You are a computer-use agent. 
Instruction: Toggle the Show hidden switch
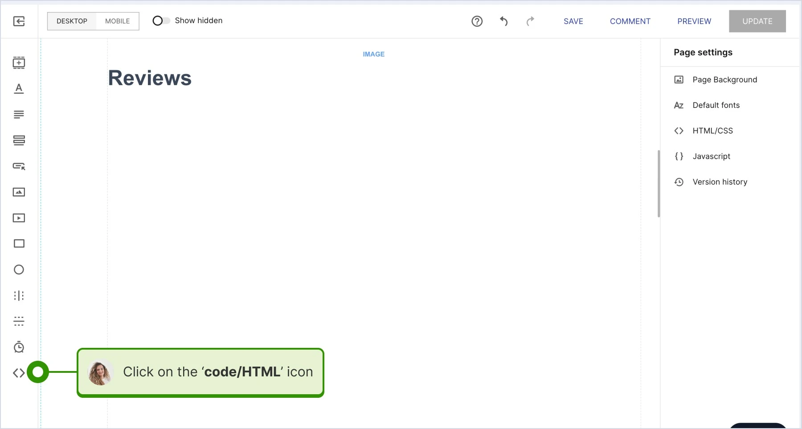coord(161,21)
